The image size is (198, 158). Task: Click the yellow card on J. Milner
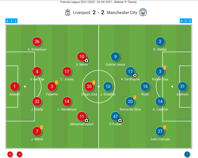(42, 127)
